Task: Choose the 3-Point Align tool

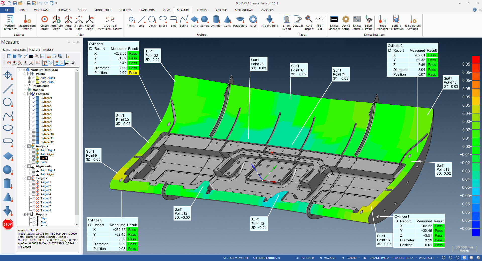Action: click(x=79, y=23)
